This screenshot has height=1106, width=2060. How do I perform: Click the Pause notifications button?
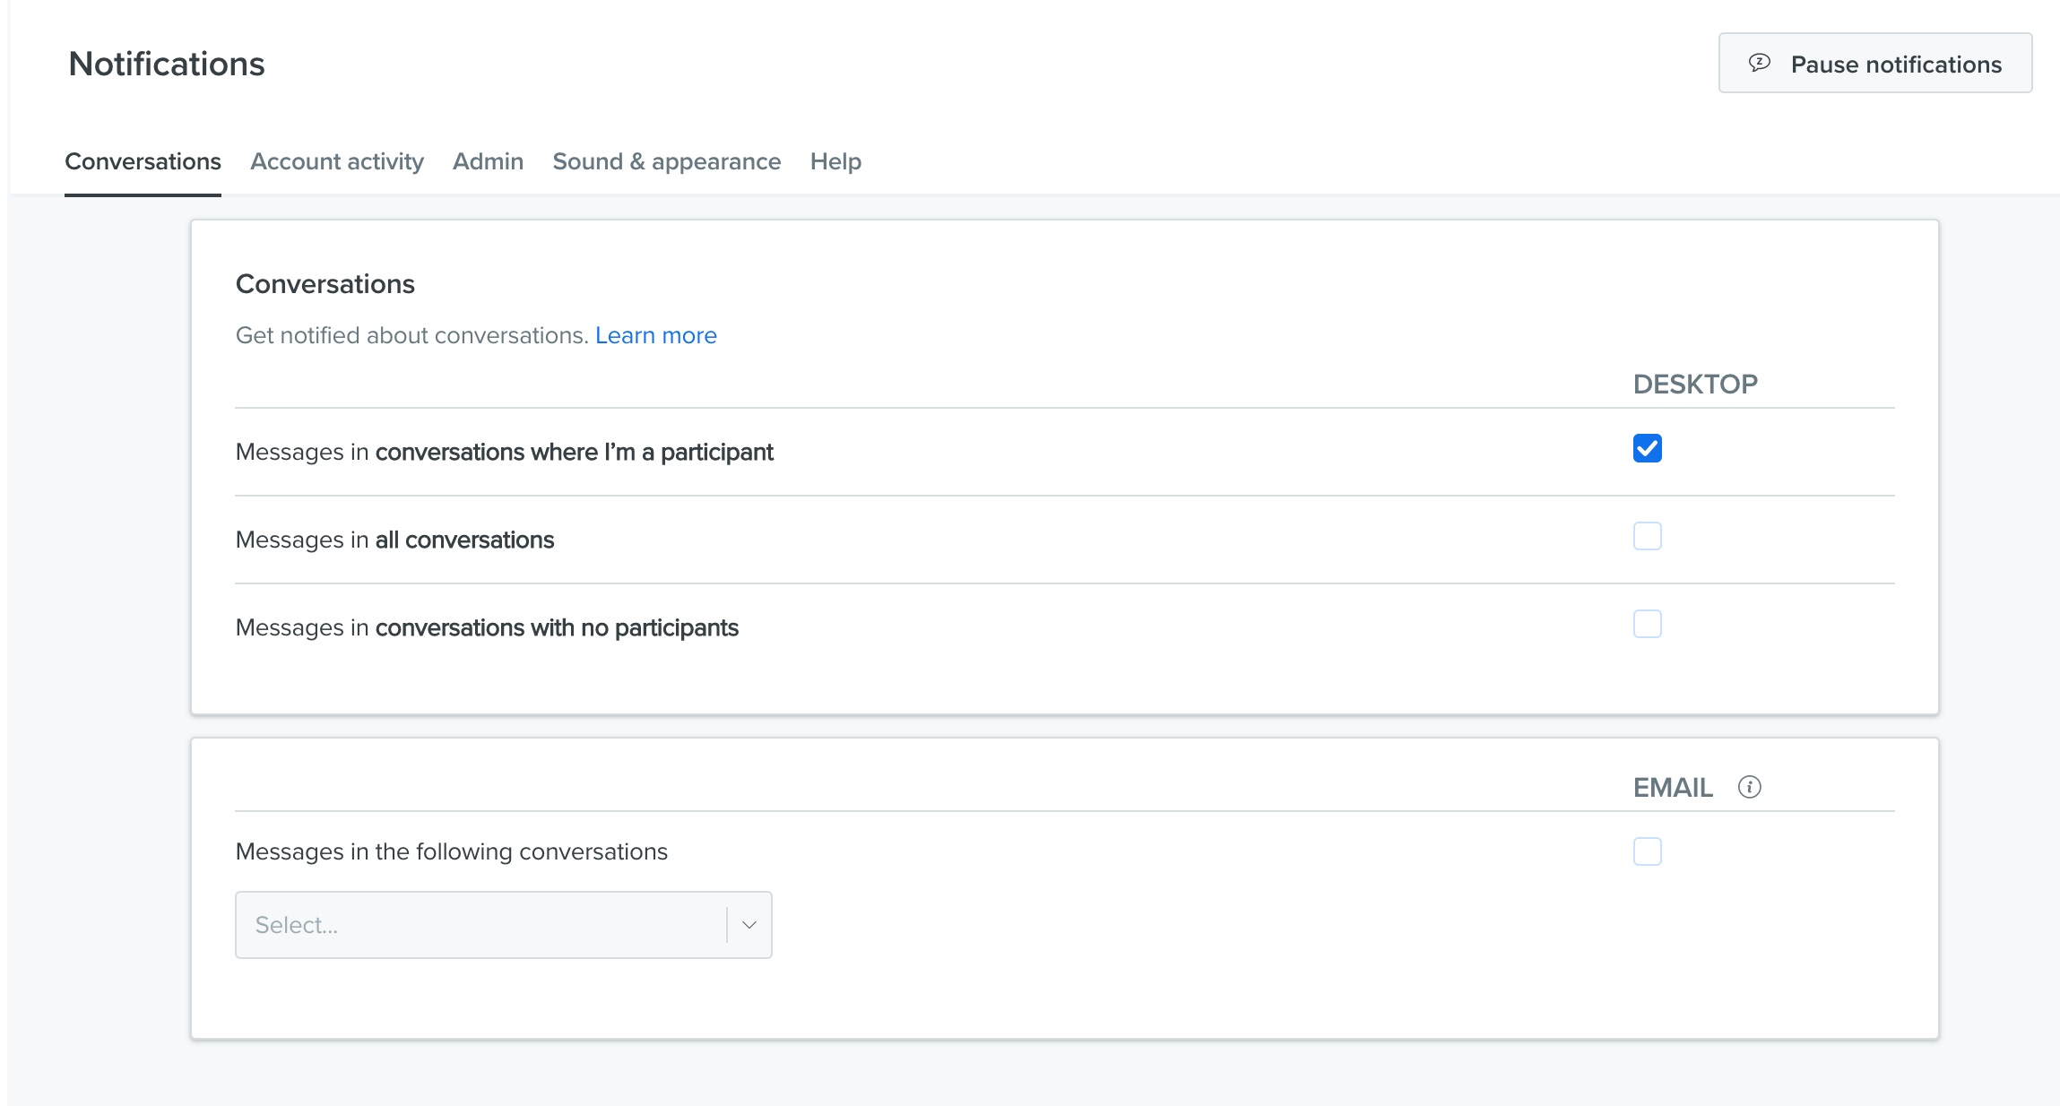[1874, 63]
